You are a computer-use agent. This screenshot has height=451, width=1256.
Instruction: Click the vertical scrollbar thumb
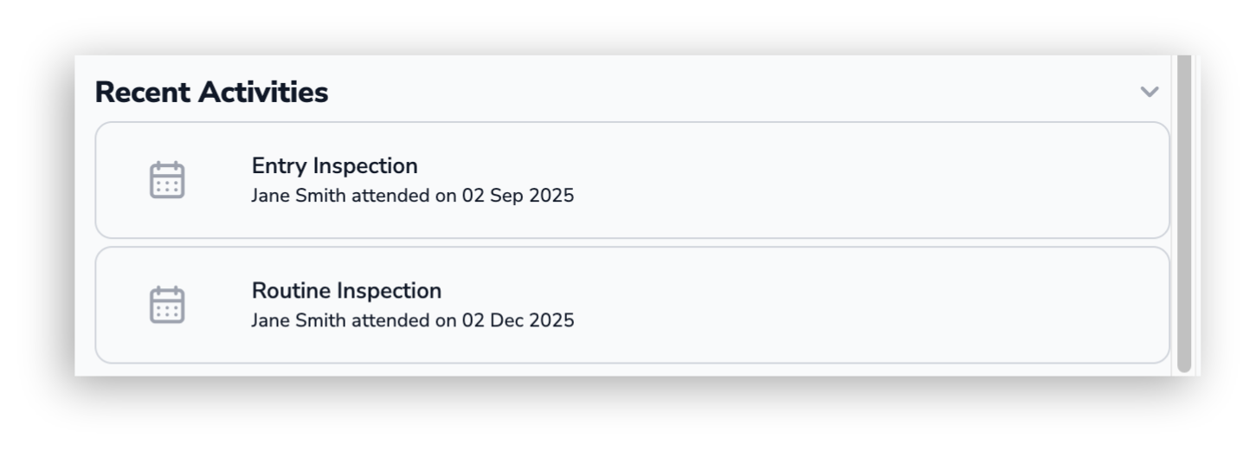[1184, 212]
